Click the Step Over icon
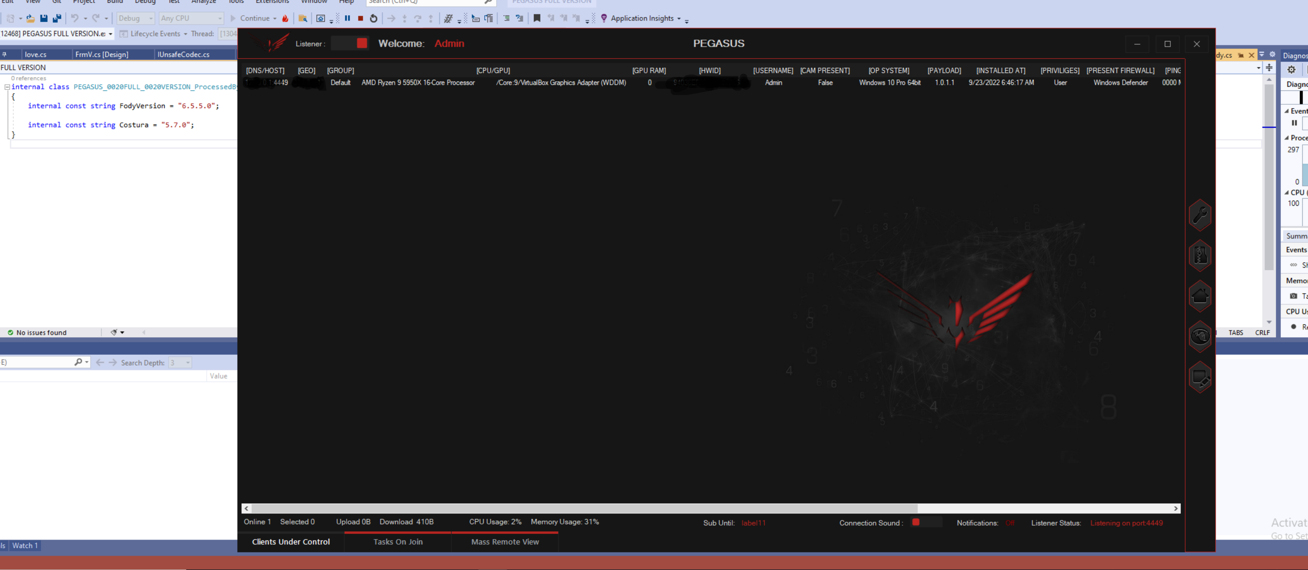Viewport: 1308px width, 570px height. click(x=418, y=18)
